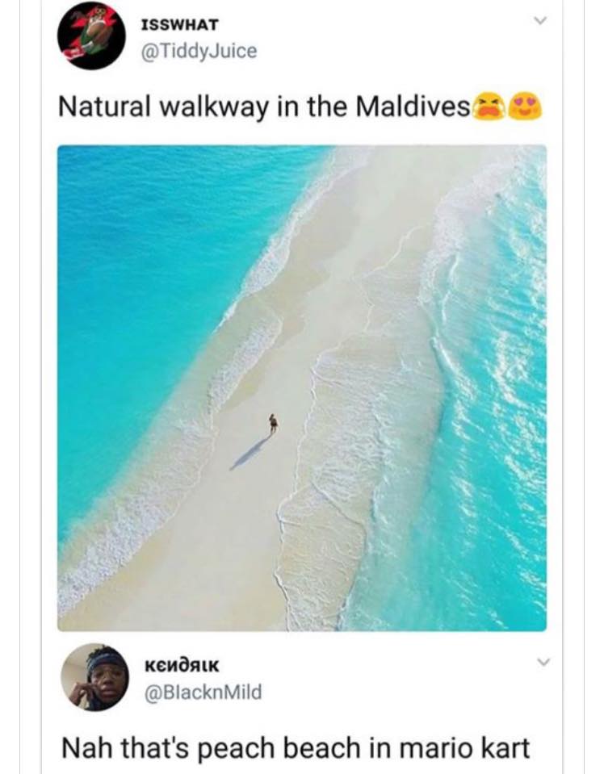
Task: Click the heart-eyes emoji in tweet
Action: point(525,107)
